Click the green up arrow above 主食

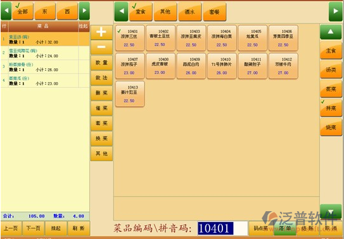coord(331,32)
